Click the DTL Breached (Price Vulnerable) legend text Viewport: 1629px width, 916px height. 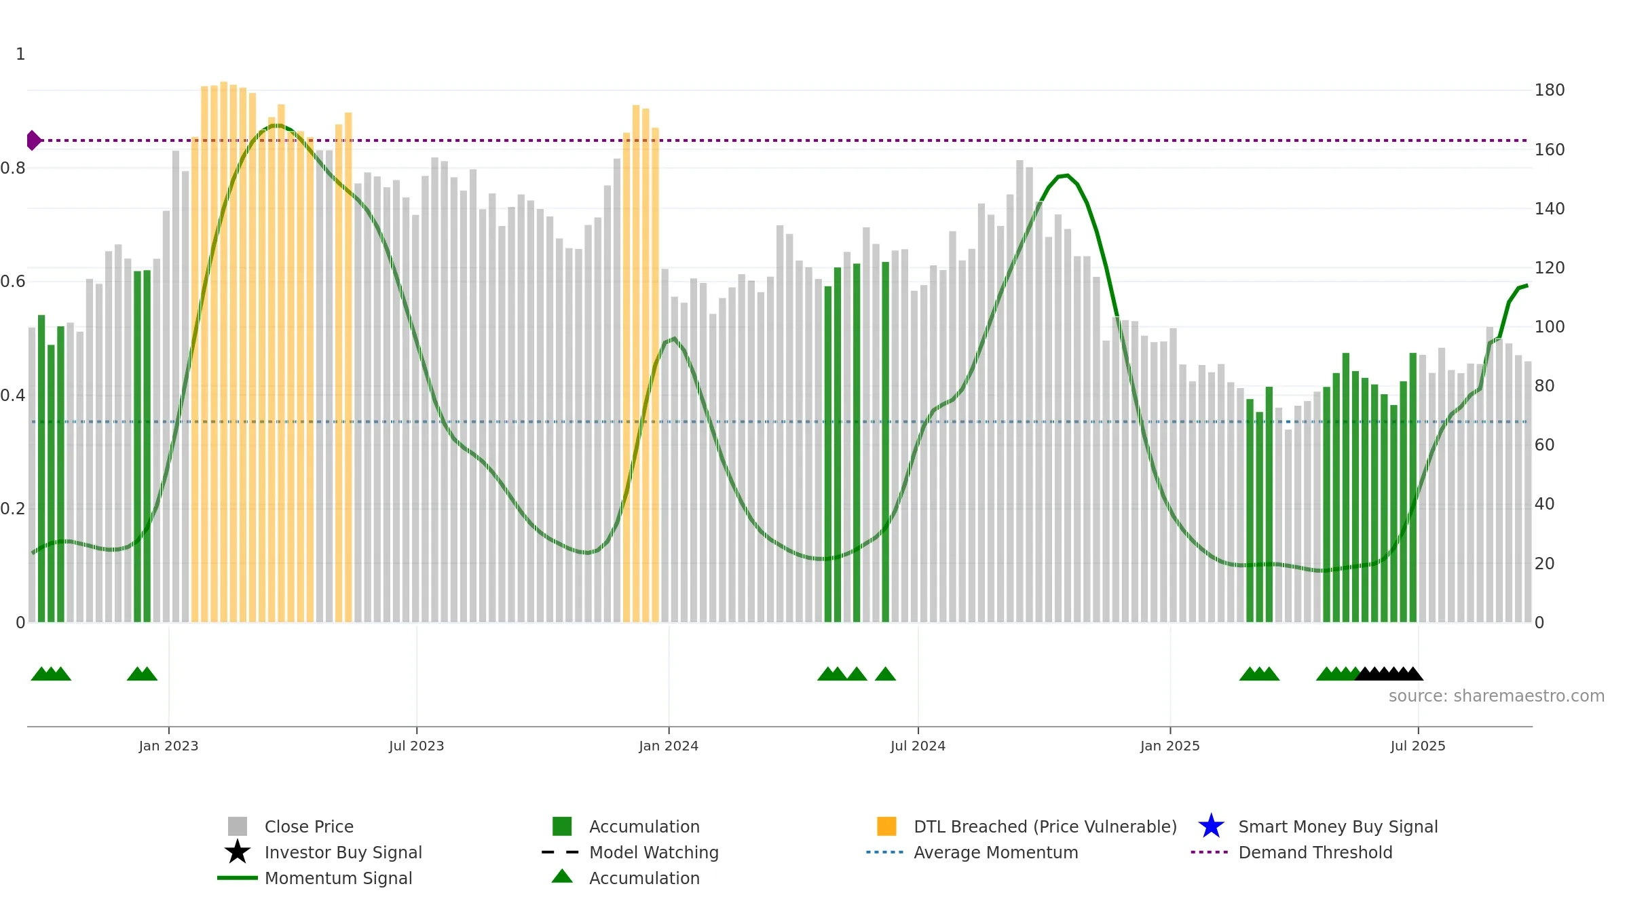coord(1045,826)
